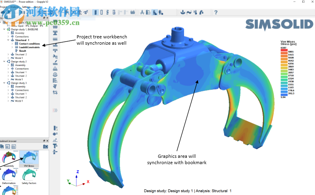Select Modal 1 under Design study 3

pyautogui.click(x=19, y=101)
